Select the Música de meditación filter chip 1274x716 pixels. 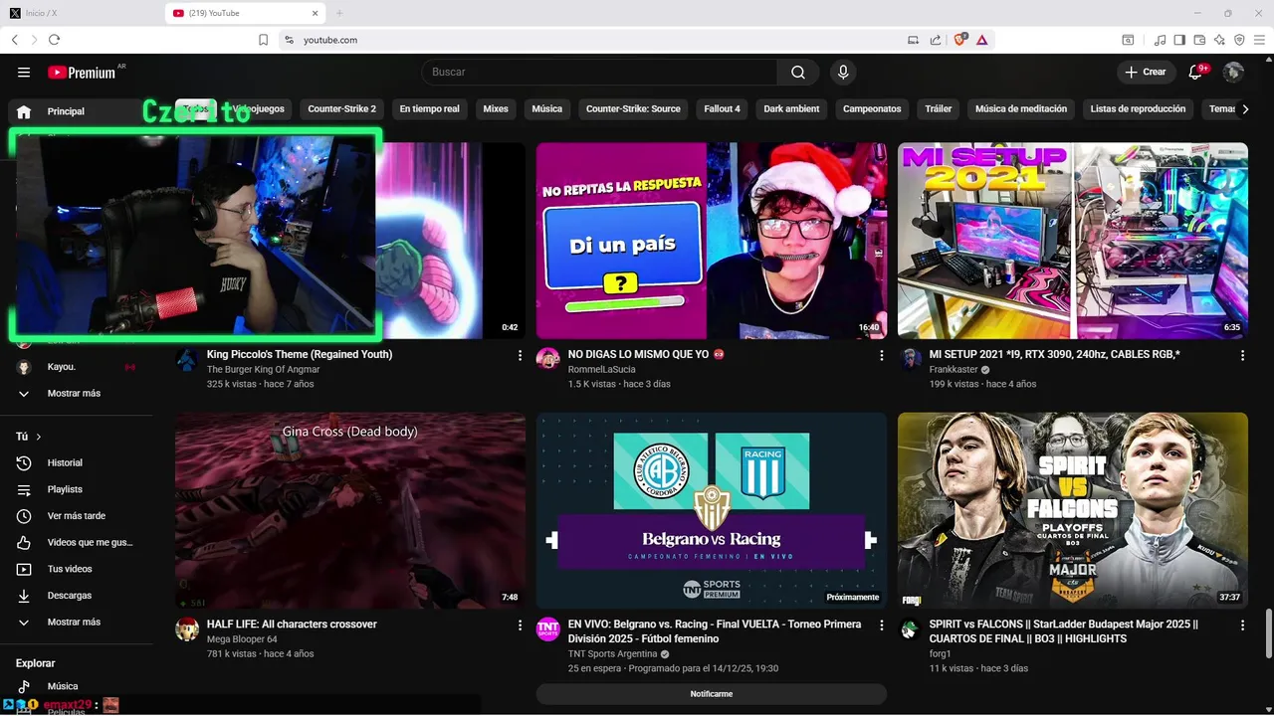(1021, 109)
